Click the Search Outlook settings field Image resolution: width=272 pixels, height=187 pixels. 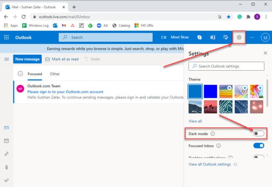coord(226,66)
